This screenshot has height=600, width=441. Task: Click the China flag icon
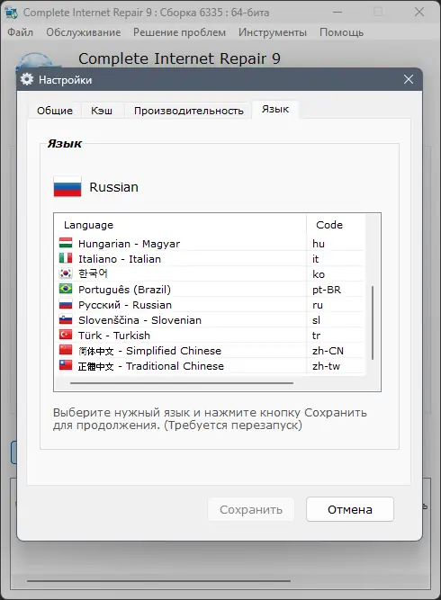click(x=66, y=350)
